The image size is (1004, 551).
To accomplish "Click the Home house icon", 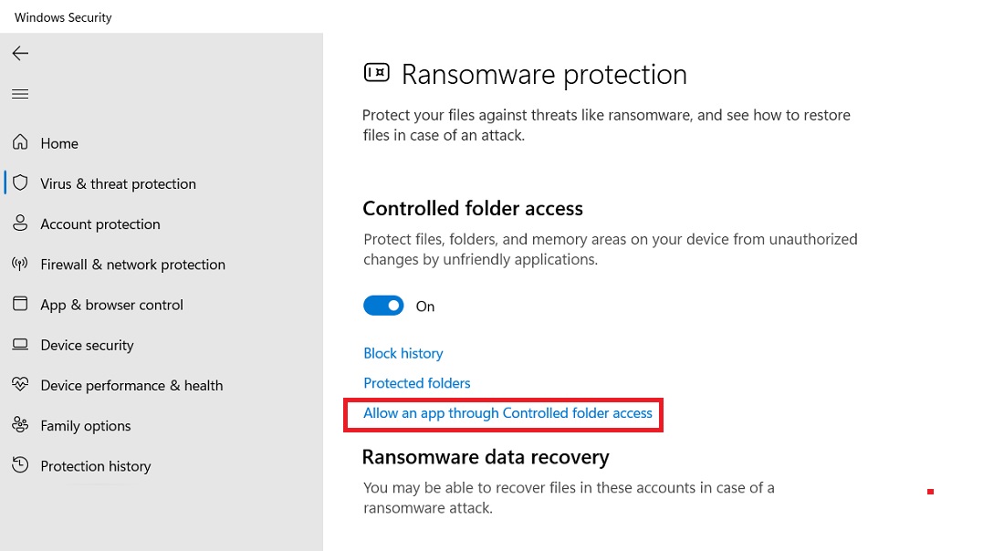I will pos(20,143).
